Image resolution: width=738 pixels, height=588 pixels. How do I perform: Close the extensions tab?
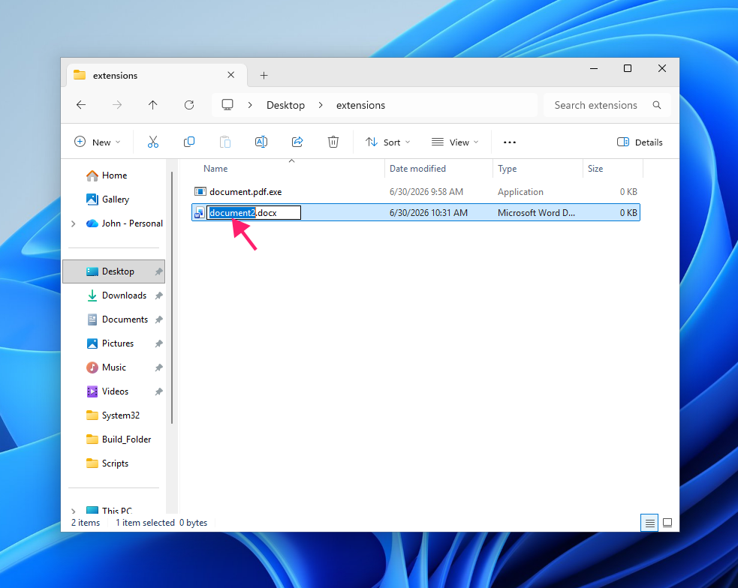pyautogui.click(x=231, y=75)
